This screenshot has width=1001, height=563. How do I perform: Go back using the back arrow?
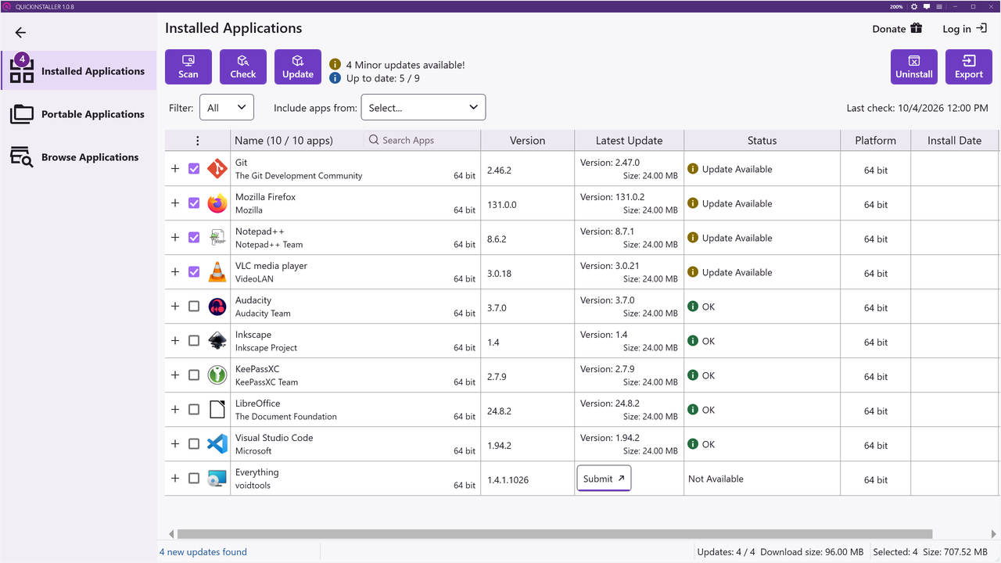[20, 33]
